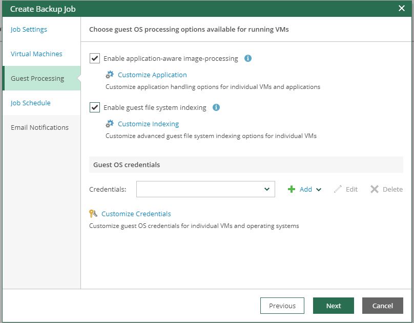Expand the Add button dropdown arrow

319,190
